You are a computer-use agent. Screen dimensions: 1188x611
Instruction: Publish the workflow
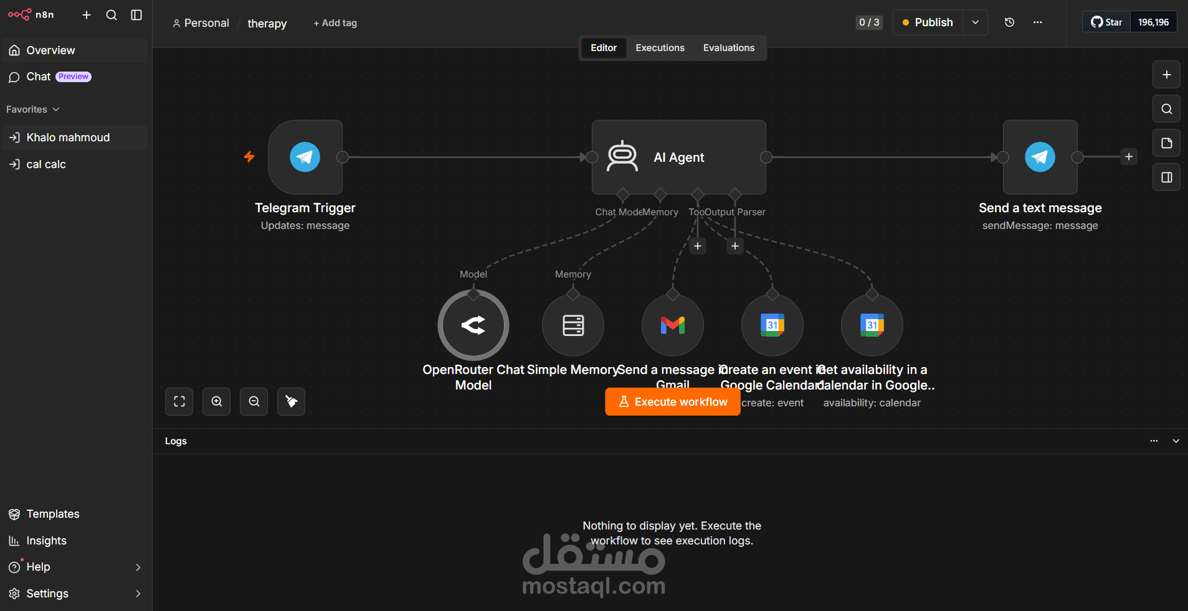tap(928, 22)
